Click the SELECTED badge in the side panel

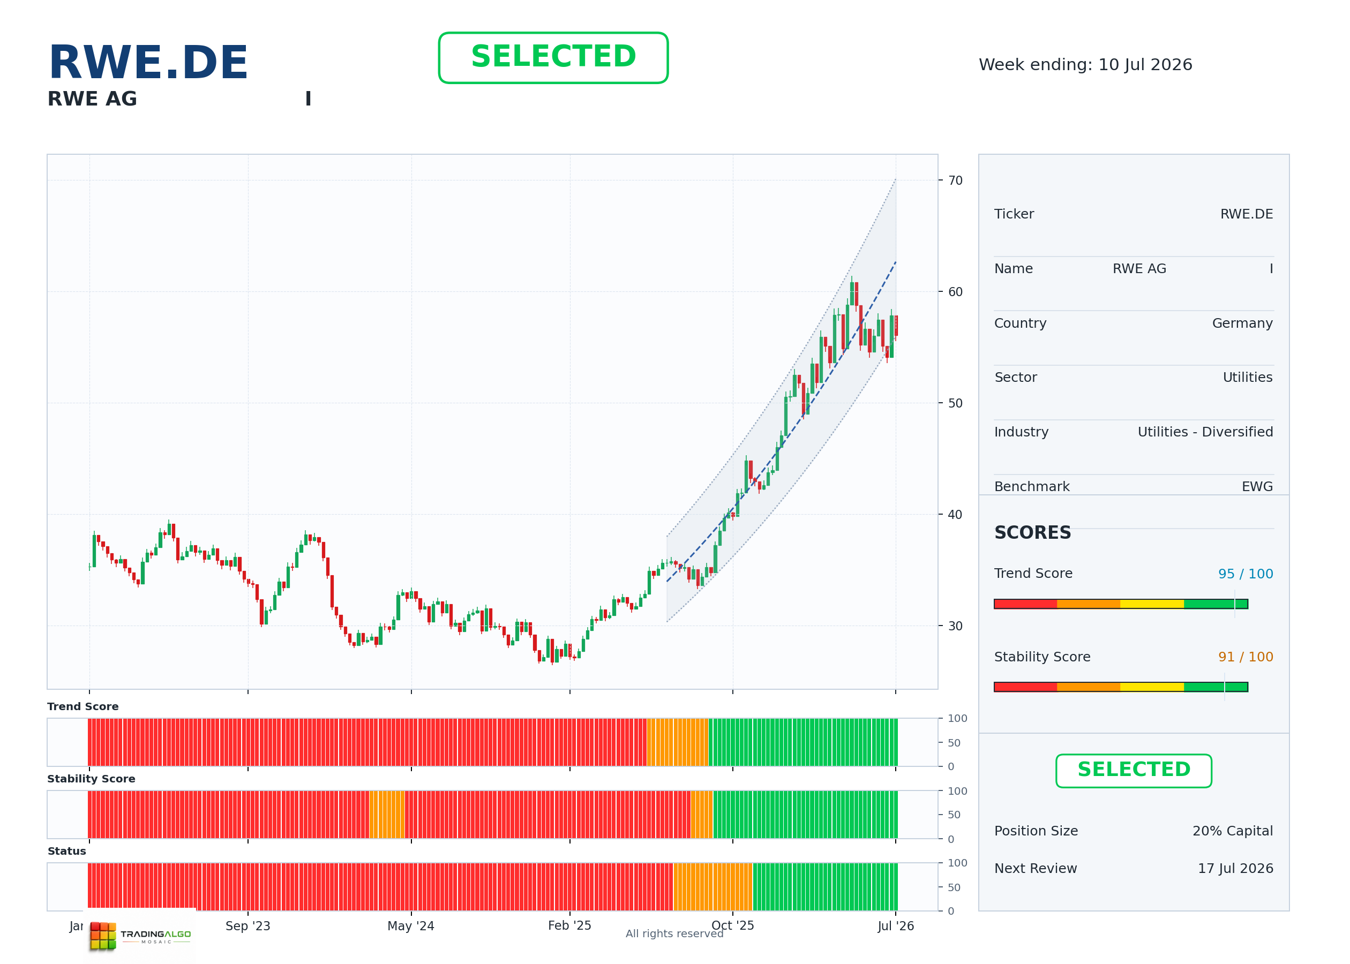pyautogui.click(x=1134, y=771)
